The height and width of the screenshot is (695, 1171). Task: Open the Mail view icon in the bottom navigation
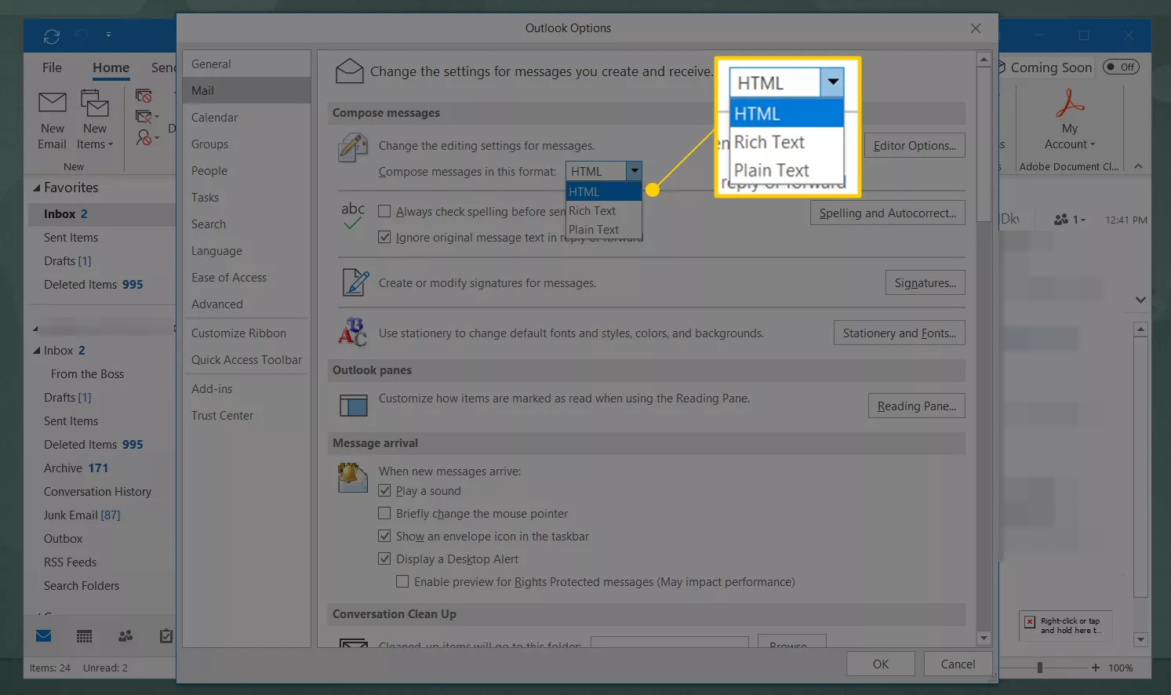tap(44, 635)
